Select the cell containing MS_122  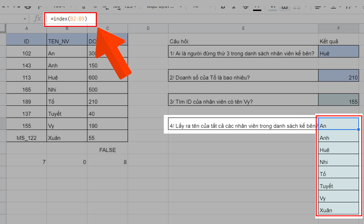click(26, 137)
